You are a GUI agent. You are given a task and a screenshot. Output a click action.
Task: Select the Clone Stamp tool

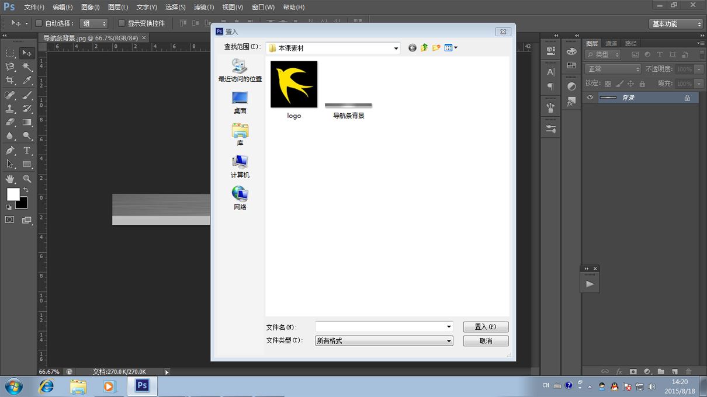point(10,109)
